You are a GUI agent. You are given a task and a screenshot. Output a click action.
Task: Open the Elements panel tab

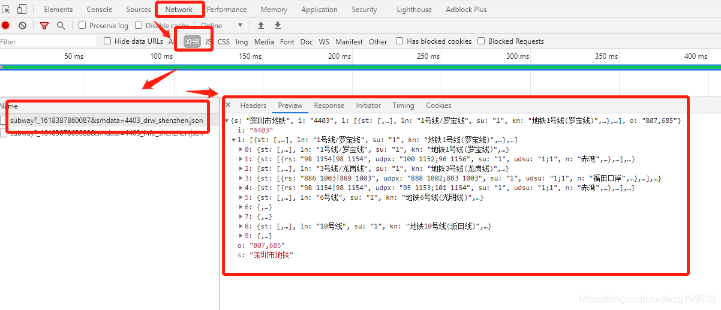click(58, 10)
